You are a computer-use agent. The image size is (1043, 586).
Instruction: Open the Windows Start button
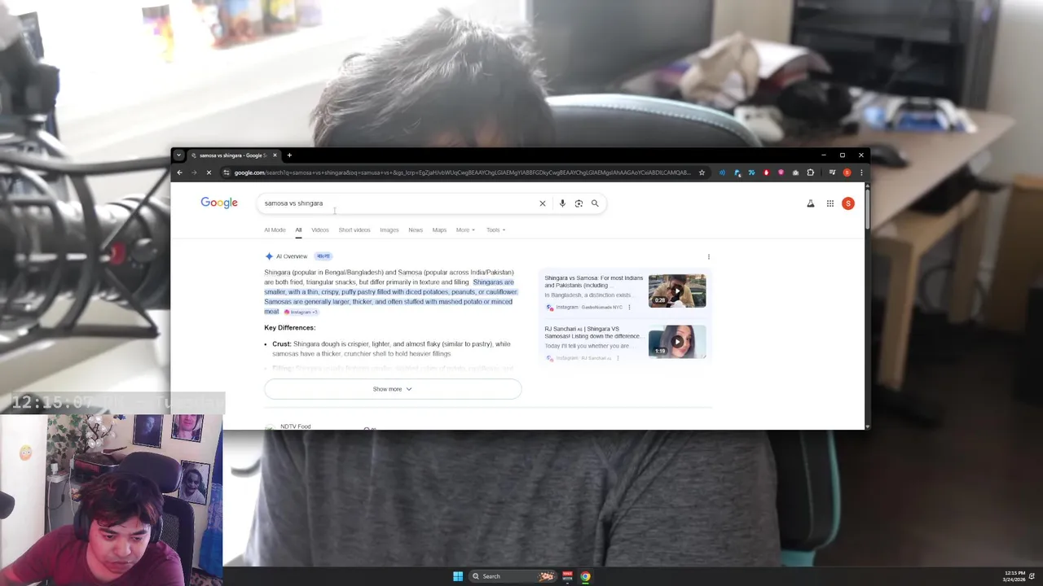(458, 576)
